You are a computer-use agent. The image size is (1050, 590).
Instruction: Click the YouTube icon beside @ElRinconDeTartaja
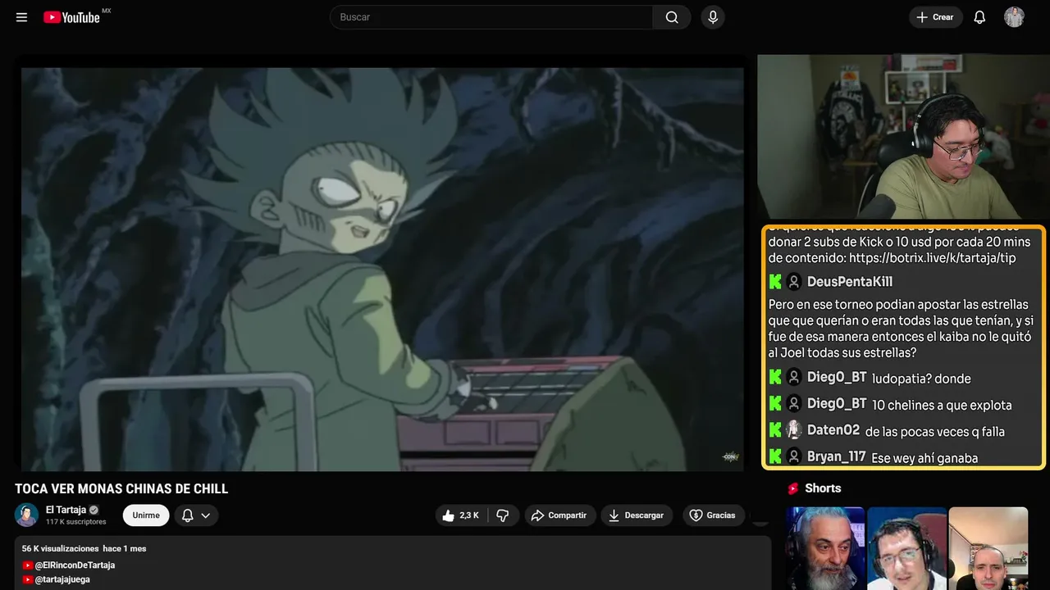click(28, 565)
